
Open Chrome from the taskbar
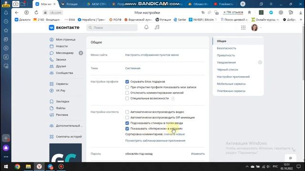pos(17,167)
